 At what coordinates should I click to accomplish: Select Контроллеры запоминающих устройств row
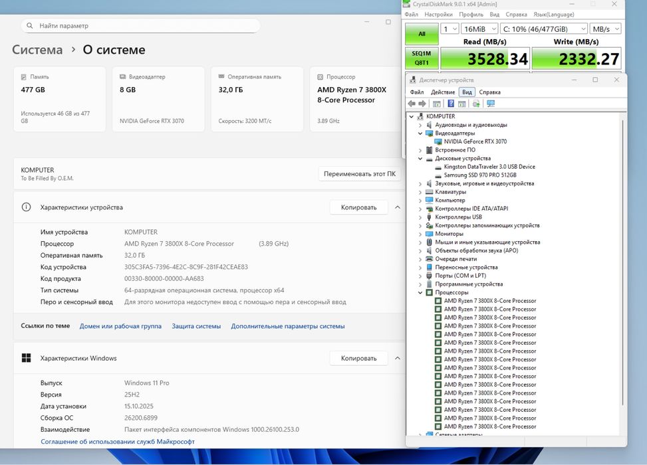click(487, 225)
